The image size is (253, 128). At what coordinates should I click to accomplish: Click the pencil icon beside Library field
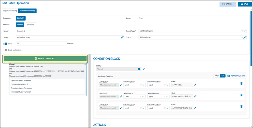coord(122,37)
